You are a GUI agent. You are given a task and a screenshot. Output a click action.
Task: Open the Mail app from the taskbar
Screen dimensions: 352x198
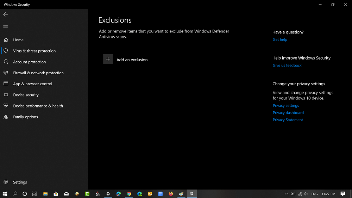point(66,194)
